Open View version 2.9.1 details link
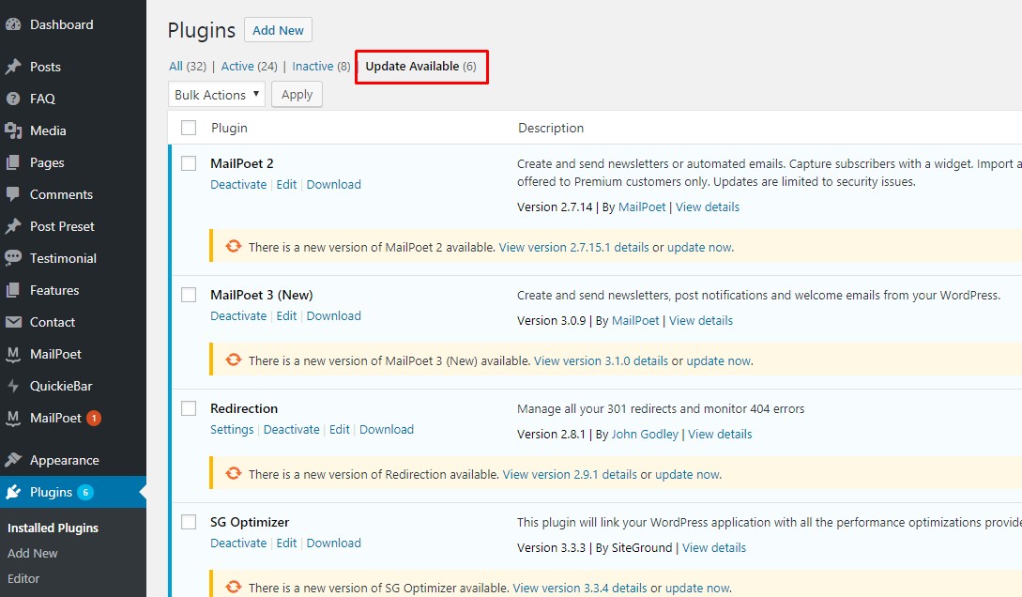Viewport: 1022px width, 597px height. [570, 474]
